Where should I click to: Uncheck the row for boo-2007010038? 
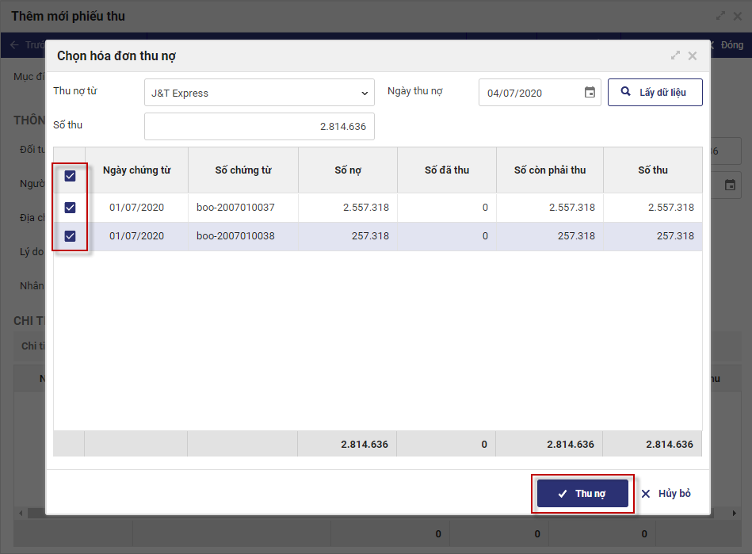pyautogui.click(x=70, y=236)
